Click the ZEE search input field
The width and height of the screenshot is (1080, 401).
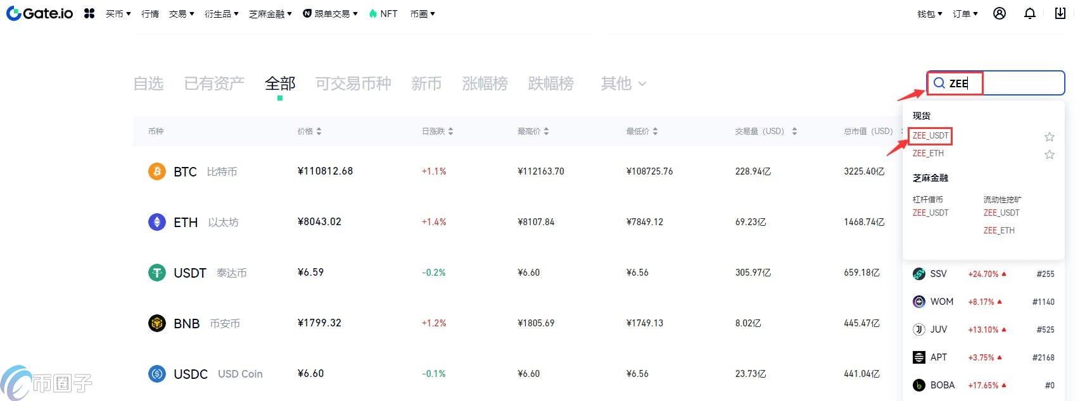point(1013,83)
